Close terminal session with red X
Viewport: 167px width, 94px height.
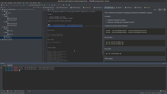(1, 68)
